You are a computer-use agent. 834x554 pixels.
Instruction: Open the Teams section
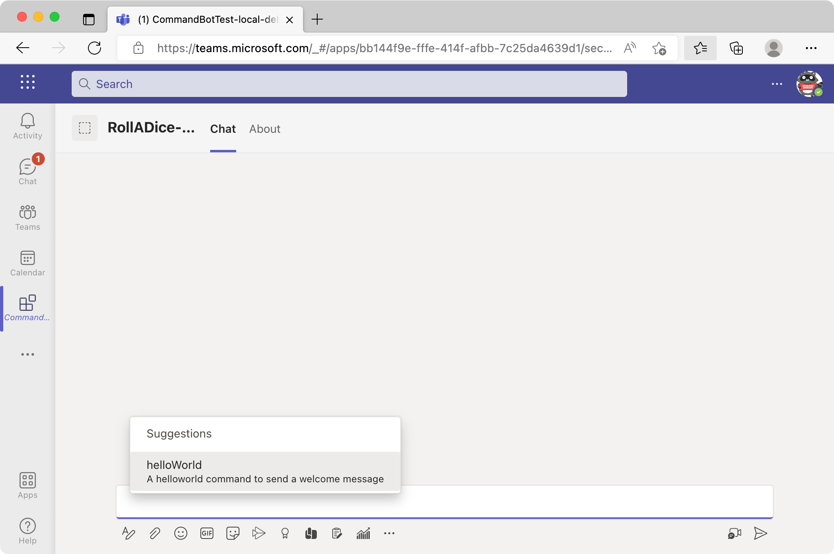tap(28, 218)
